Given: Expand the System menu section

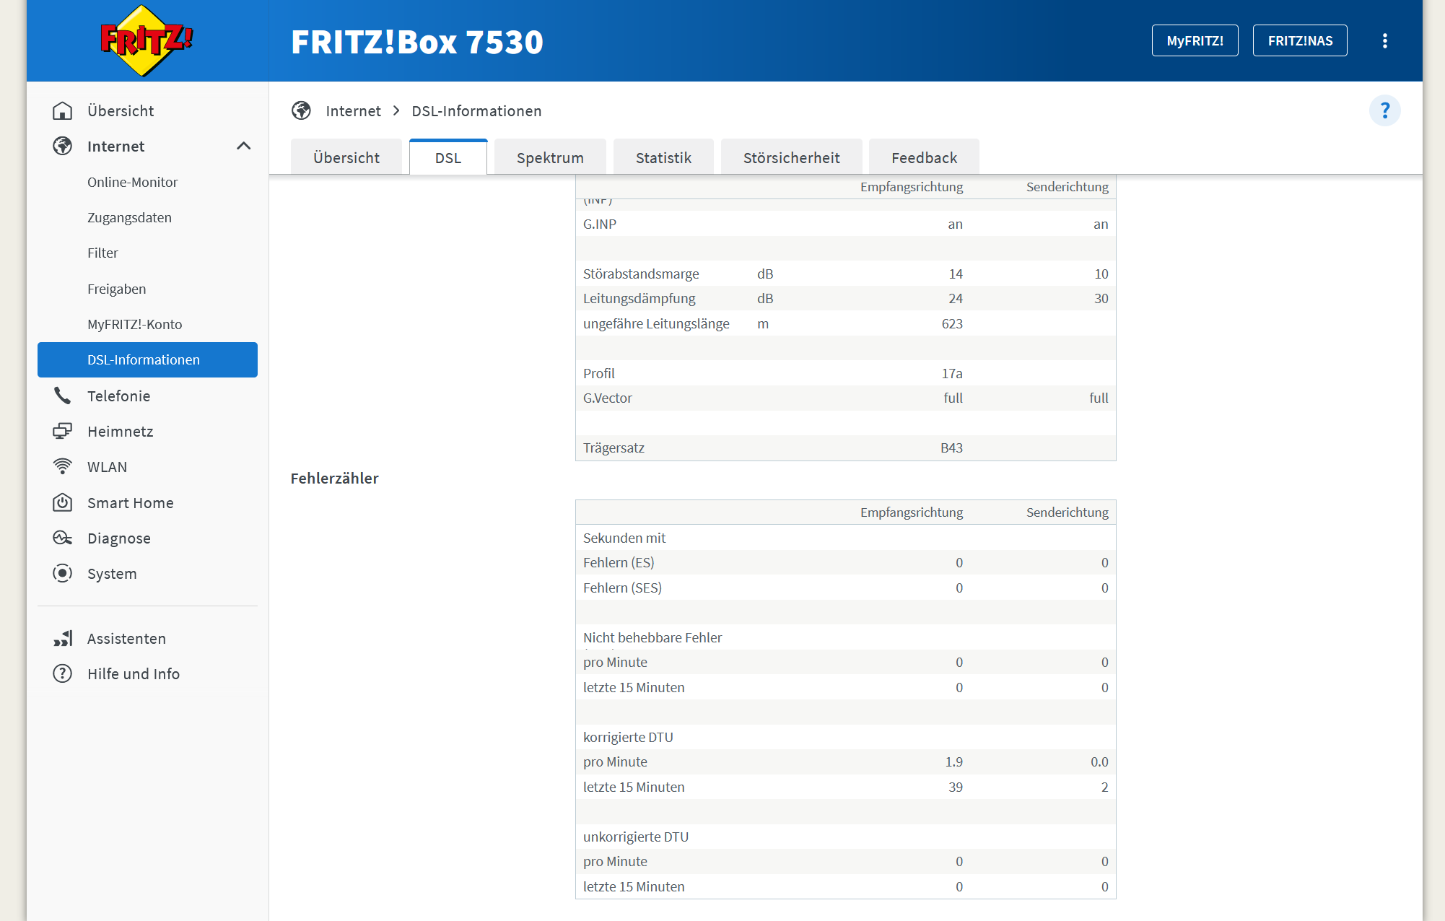Looking at the screenshot, I should [111, 573].
